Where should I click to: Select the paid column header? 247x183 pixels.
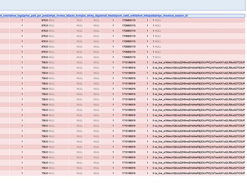(x=151, y=16)
